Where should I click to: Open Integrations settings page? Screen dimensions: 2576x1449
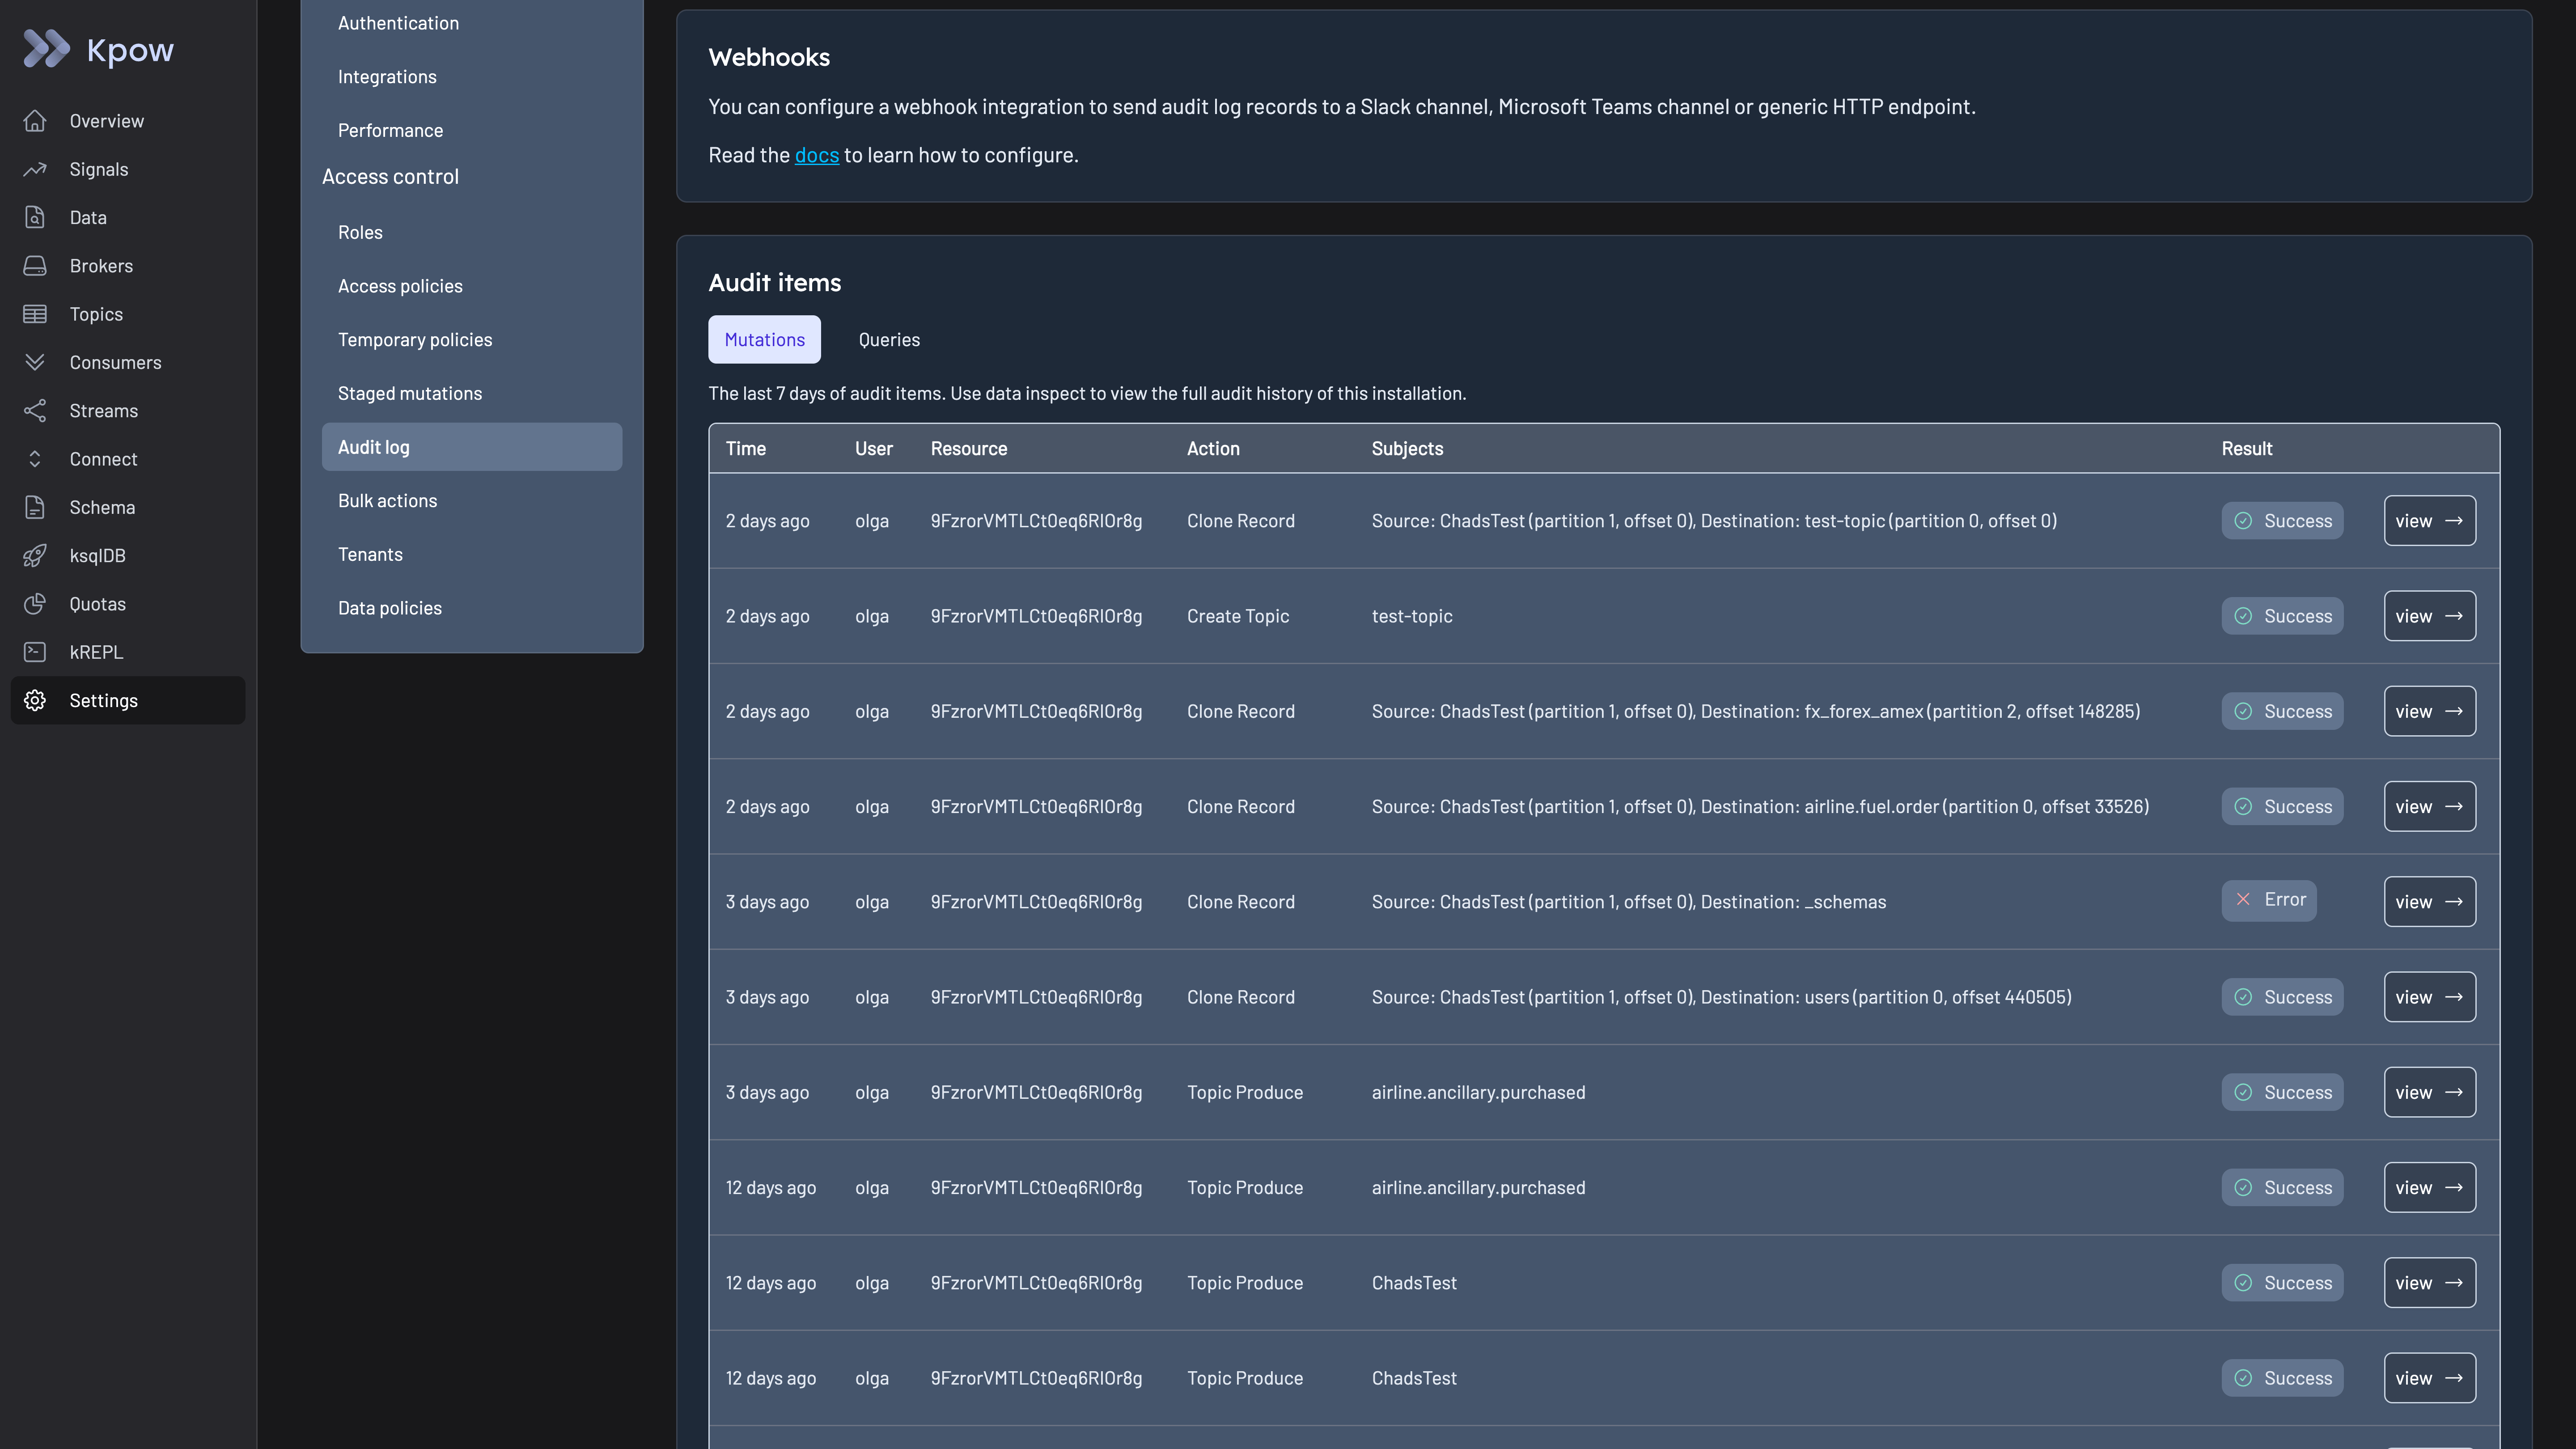pyautogui.click(x=387, y=77)
